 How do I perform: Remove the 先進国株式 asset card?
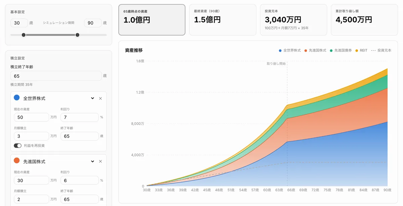(100, 161)
